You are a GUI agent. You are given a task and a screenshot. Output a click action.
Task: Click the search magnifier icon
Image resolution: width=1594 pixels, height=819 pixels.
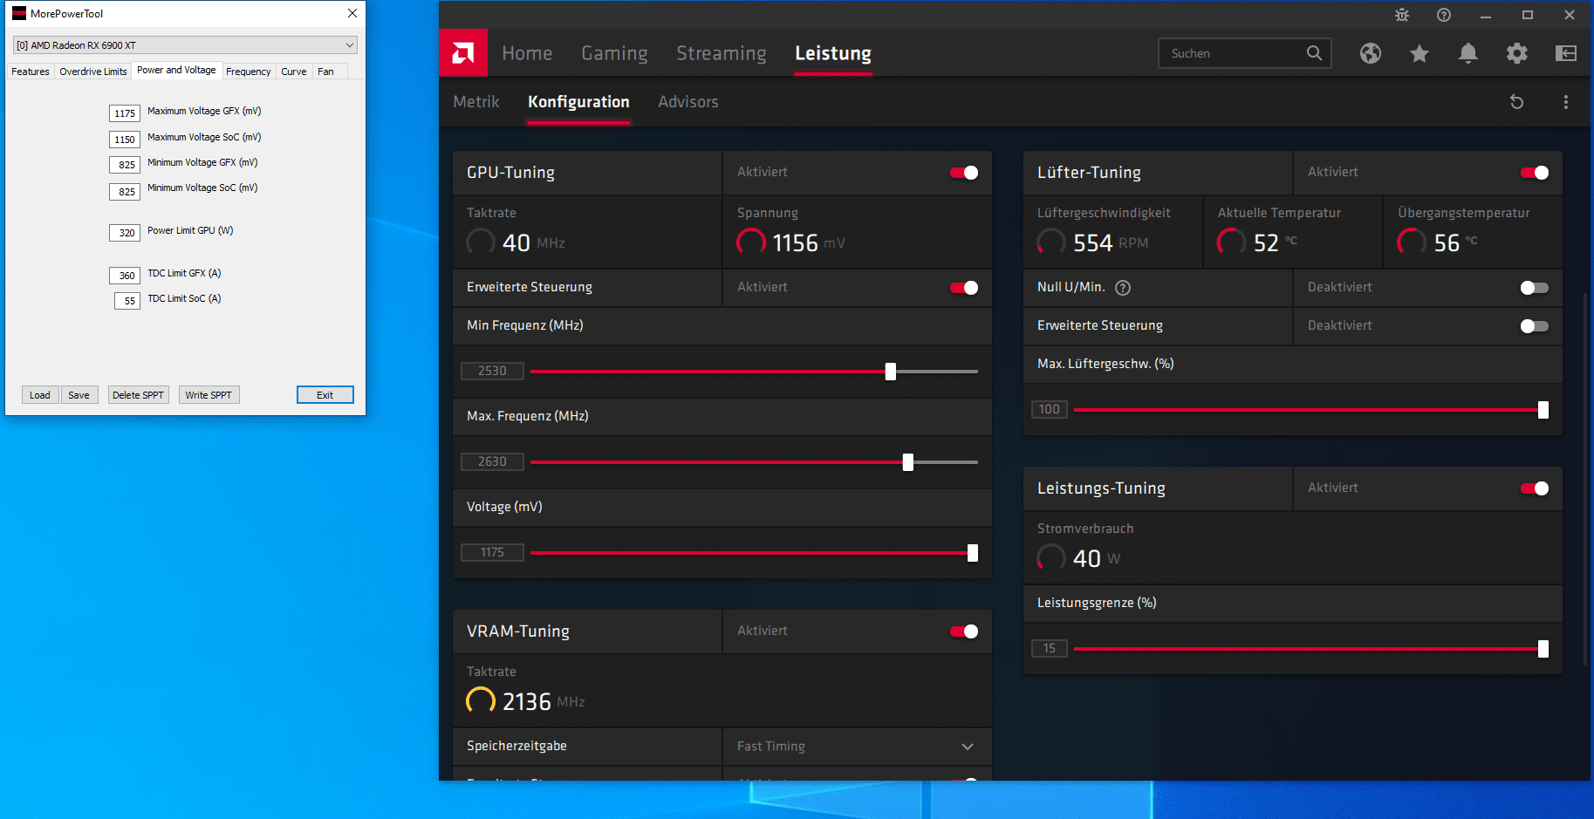pyautogui.click(x=1314, y=53)
